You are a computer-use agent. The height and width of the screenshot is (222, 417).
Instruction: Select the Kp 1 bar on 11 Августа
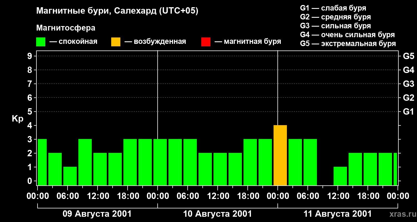pos(340,176)
